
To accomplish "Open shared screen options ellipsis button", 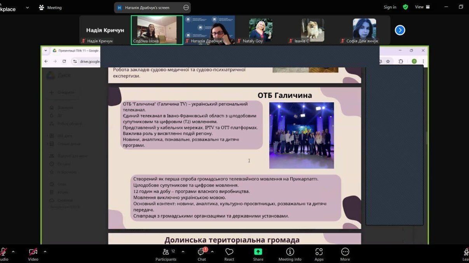I will pyautogui.click(x=186, y=7).
